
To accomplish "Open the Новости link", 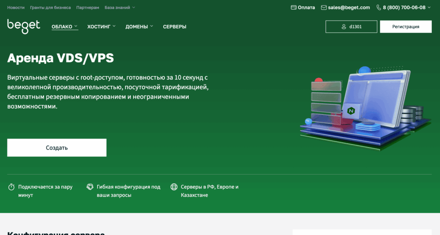I will 16,7.
